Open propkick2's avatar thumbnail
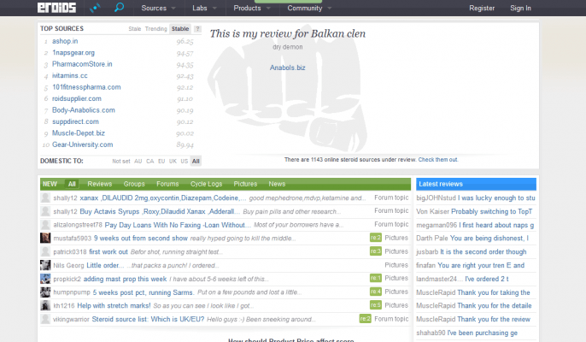The image size is (586, 342). pos(45,279)
